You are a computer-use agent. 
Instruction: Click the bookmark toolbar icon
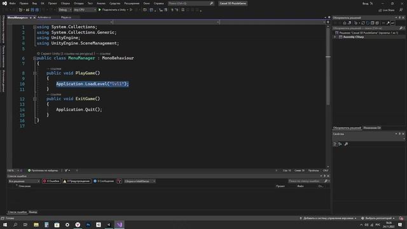click(183, 10)
